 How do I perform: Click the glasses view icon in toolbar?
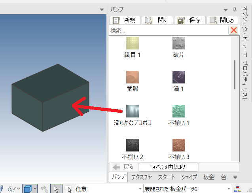coord(12,189)
